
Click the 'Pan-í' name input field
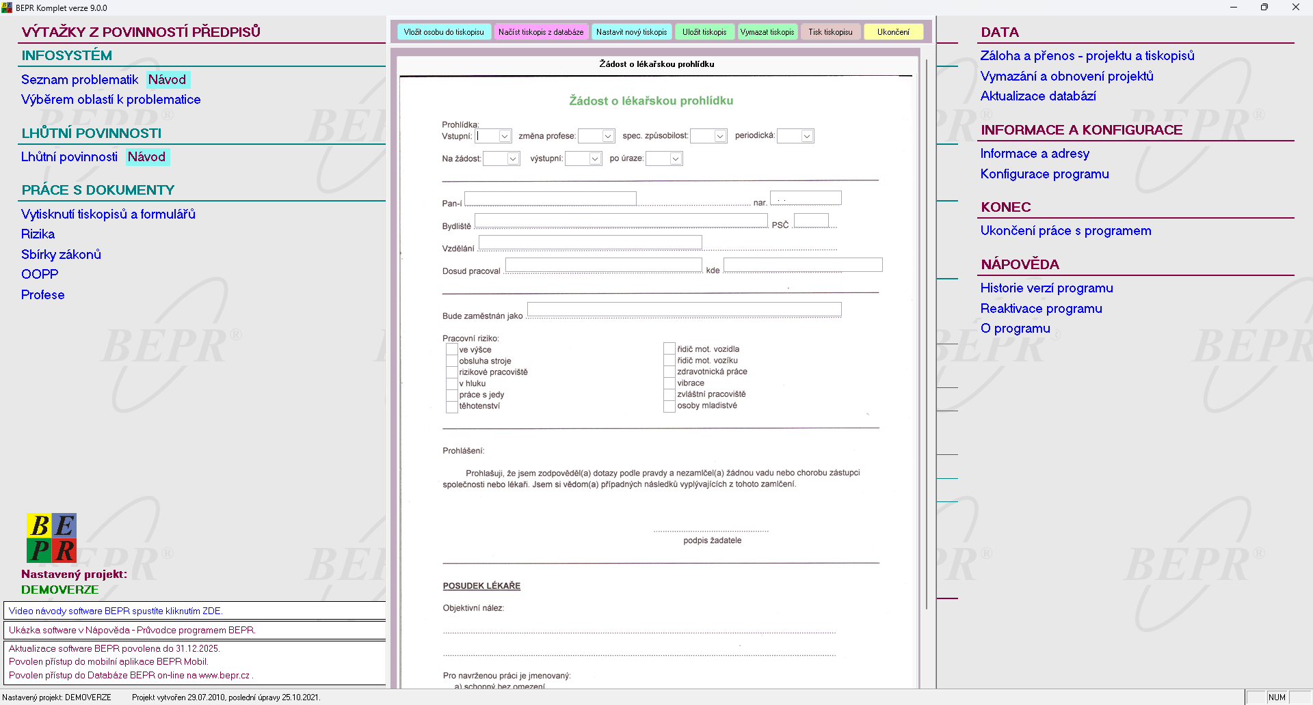[551, 199]
